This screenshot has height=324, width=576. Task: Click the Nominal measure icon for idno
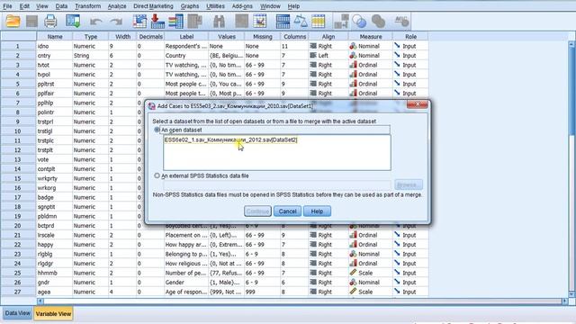[353, 46]
